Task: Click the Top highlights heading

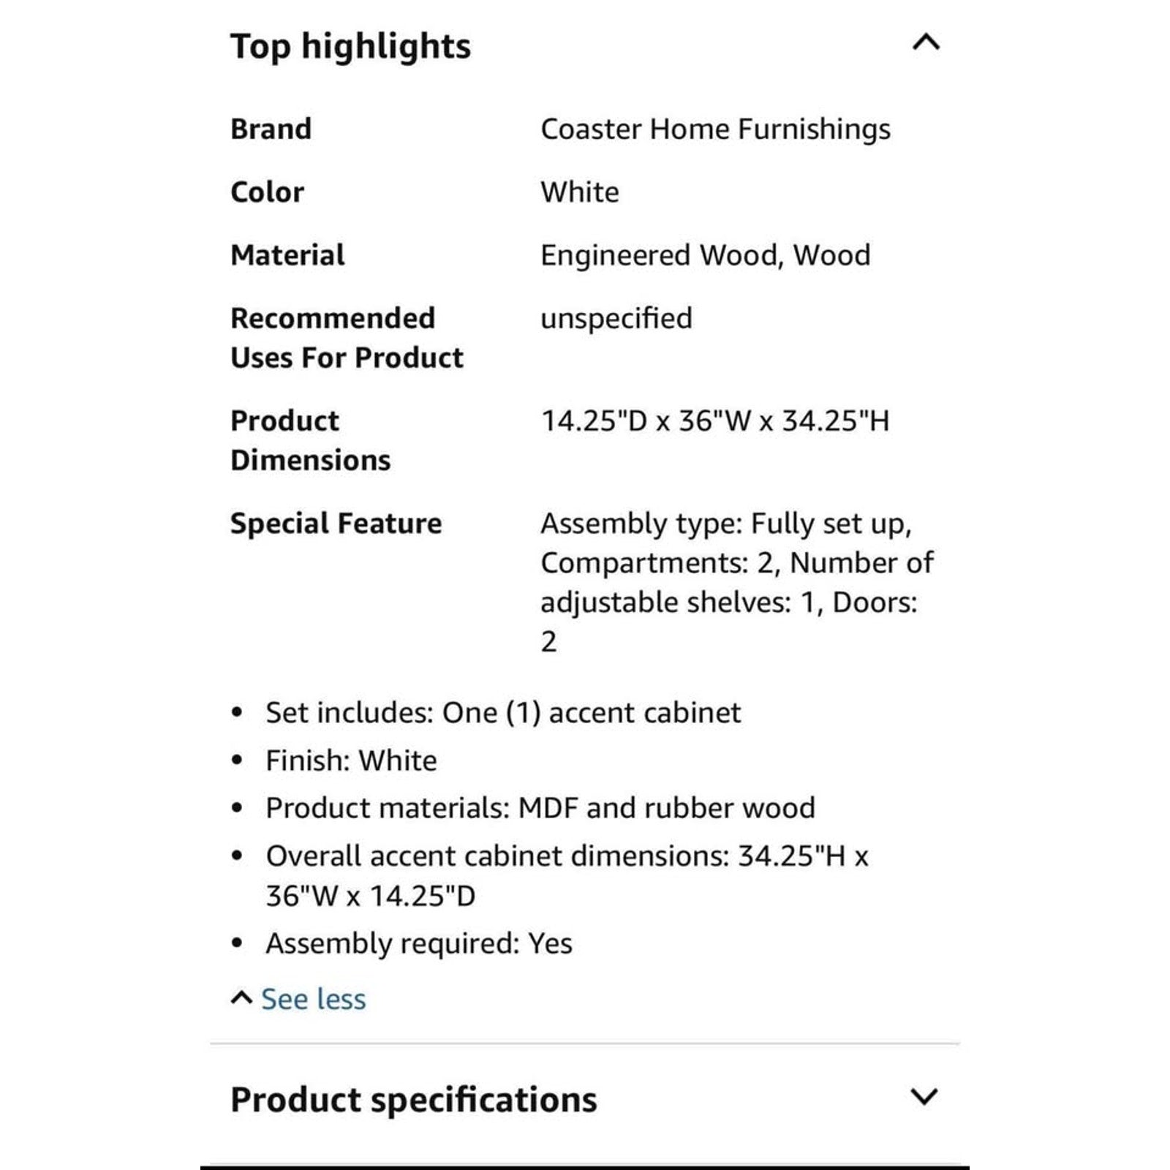Action: pyautogui.click(x=351, y=47)
